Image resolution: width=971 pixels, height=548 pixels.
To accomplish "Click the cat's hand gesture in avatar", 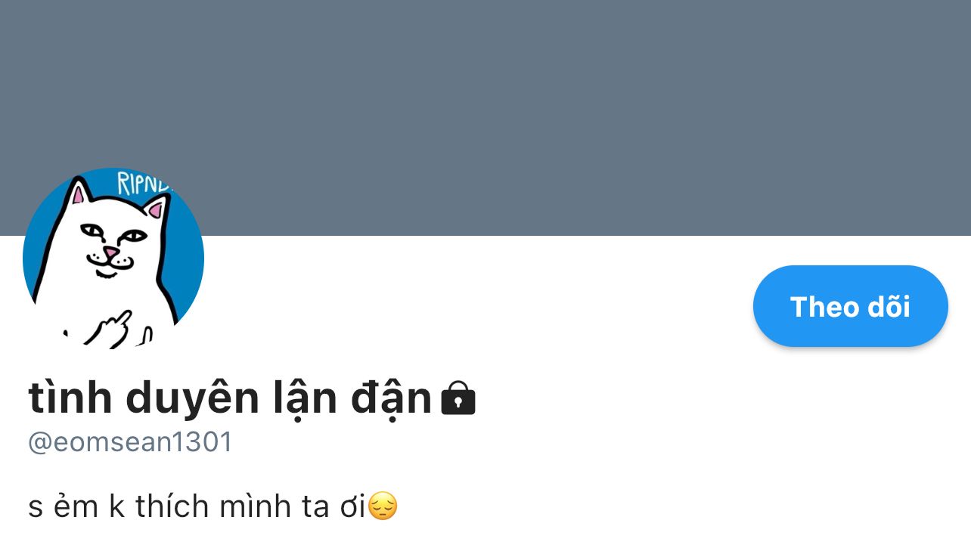I will pyautogui.click(x=113, y=328).
